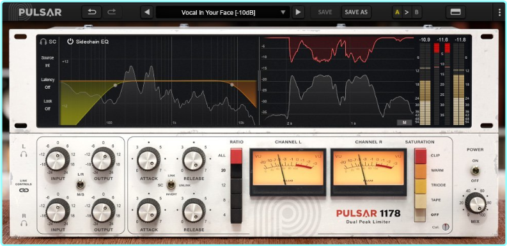Image resolution: width=507 pixels, height=246 pixels.
Task: Go to previous preset with left arrow
Action: click(x=147, y=12)
